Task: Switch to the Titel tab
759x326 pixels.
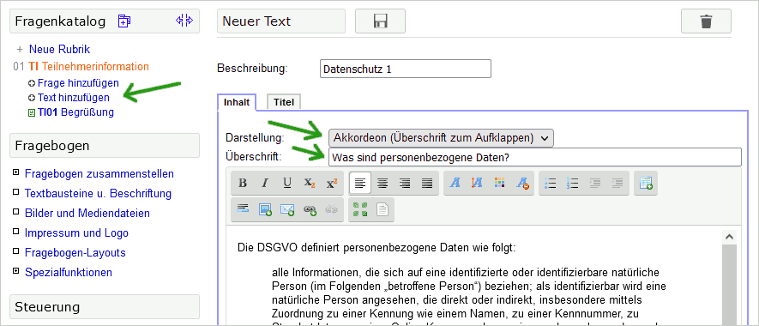Action: [x=284, y=102]
